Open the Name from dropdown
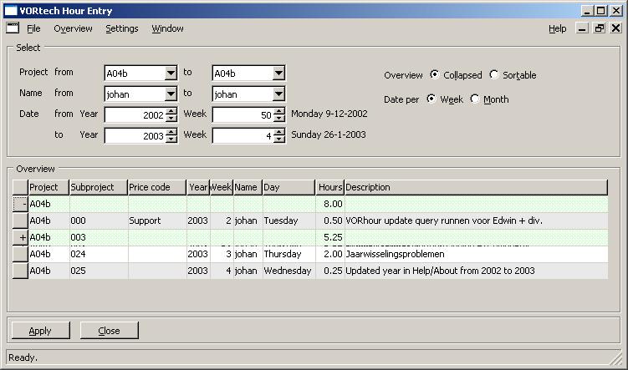The width and height of the screenshot is (628, 370). (171, 94)
